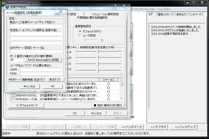The height and width of the screenshot is (139, 209).
Task: Click the blue info icon in 故障予測設定 title
Action: [x=7, y=7]
